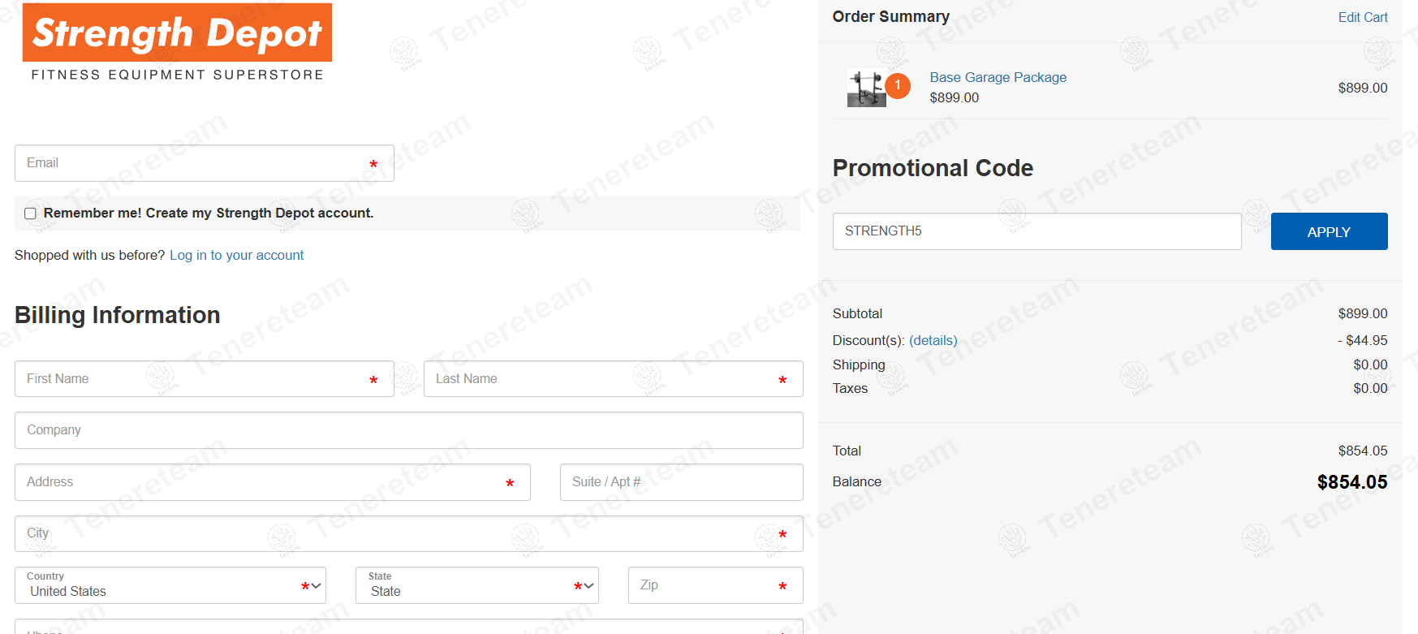1418x634 pixels.
Task: Select the City input field
Action: coord(398,533)
